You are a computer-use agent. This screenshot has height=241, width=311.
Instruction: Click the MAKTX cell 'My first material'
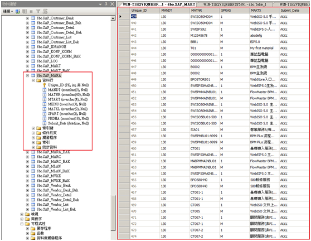coord(264,48)
